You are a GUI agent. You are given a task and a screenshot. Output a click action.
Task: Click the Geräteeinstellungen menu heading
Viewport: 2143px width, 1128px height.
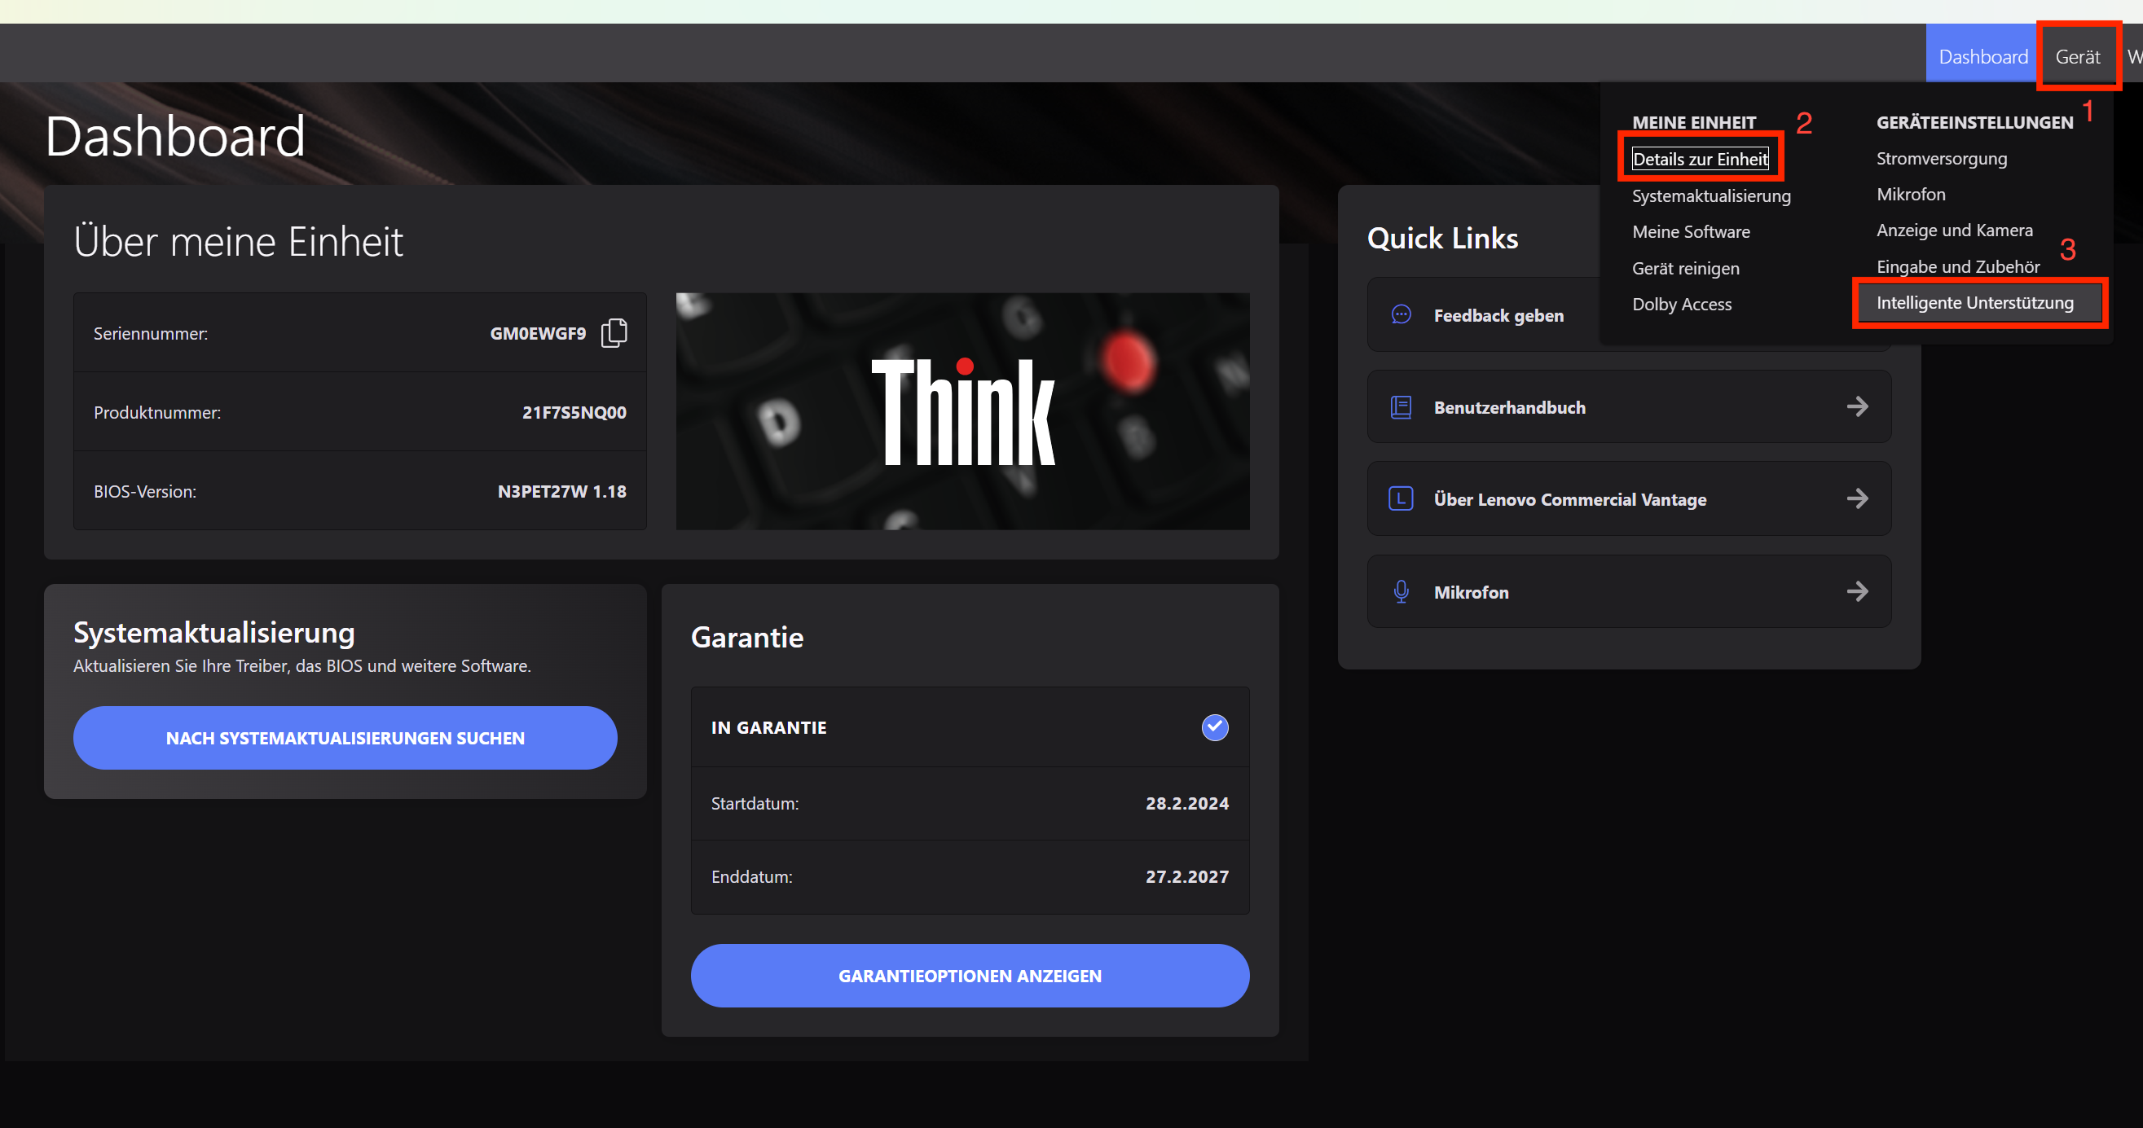(1974, 122)
